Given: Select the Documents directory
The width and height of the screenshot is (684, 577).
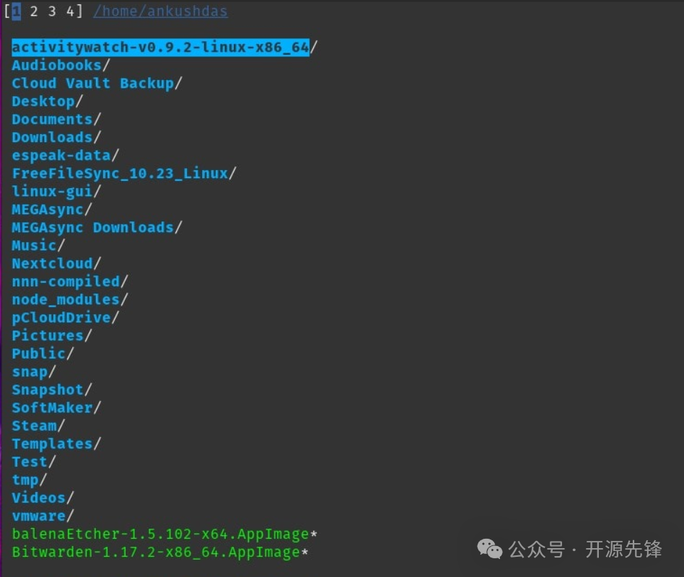Looking at the screenshot, I should coord(56,120).
